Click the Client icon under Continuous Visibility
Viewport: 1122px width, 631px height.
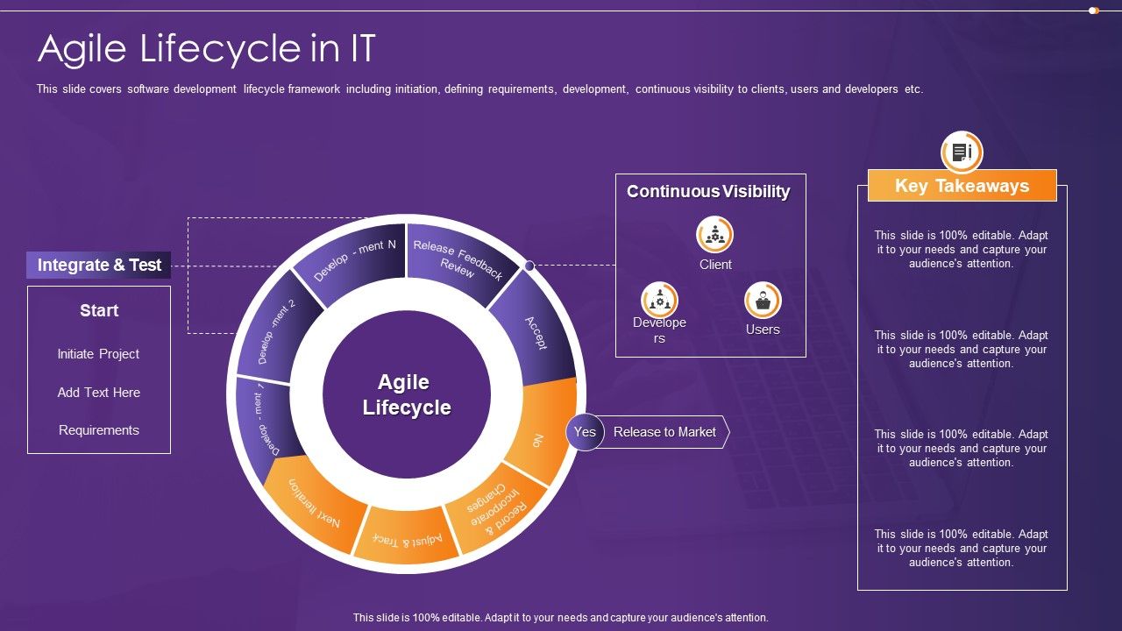point(715,235)
